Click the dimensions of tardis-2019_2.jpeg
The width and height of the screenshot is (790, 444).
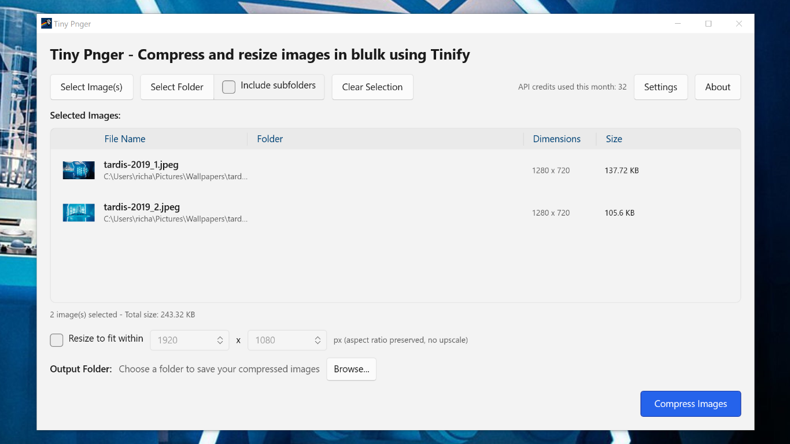(x=551, y=213)
